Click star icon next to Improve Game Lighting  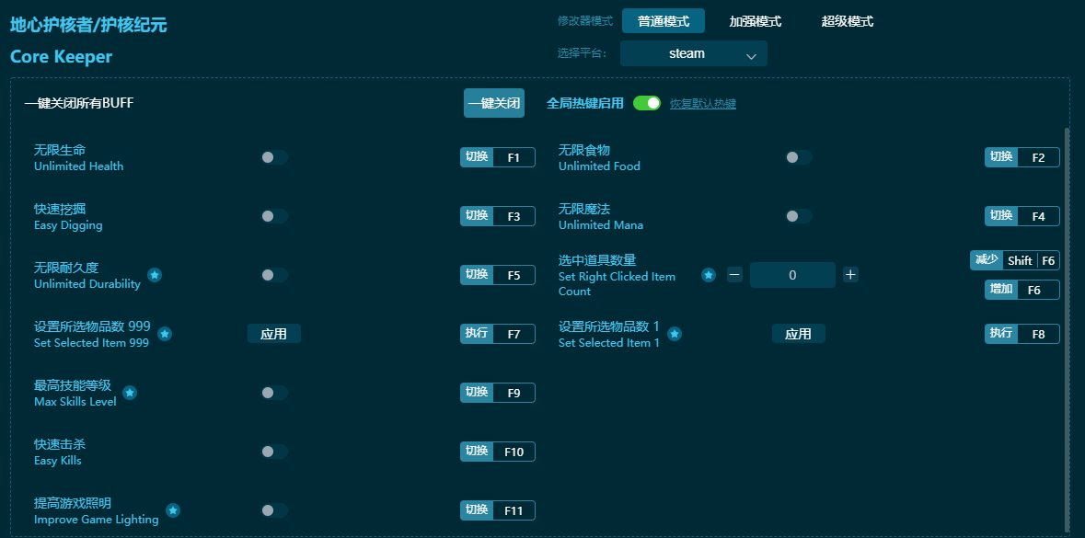172,510
